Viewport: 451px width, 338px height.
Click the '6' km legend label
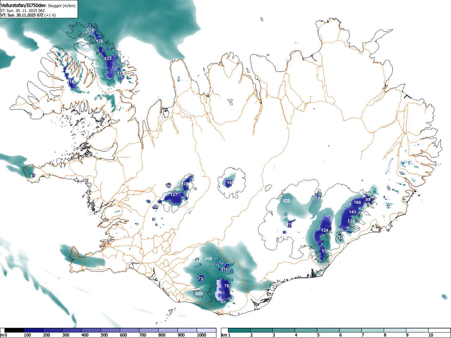tap(340, 335)
